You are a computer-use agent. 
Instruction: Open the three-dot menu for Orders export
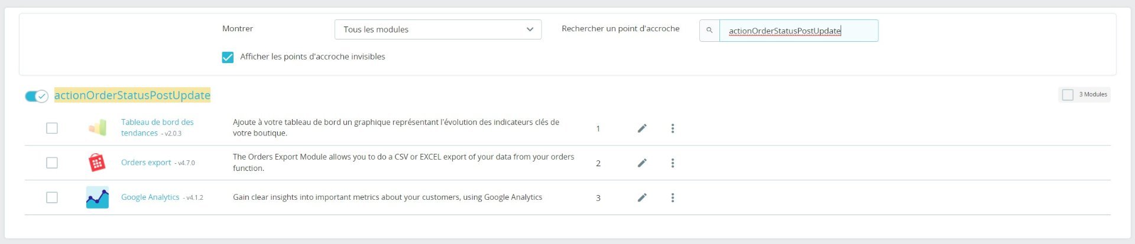(673, 163)
